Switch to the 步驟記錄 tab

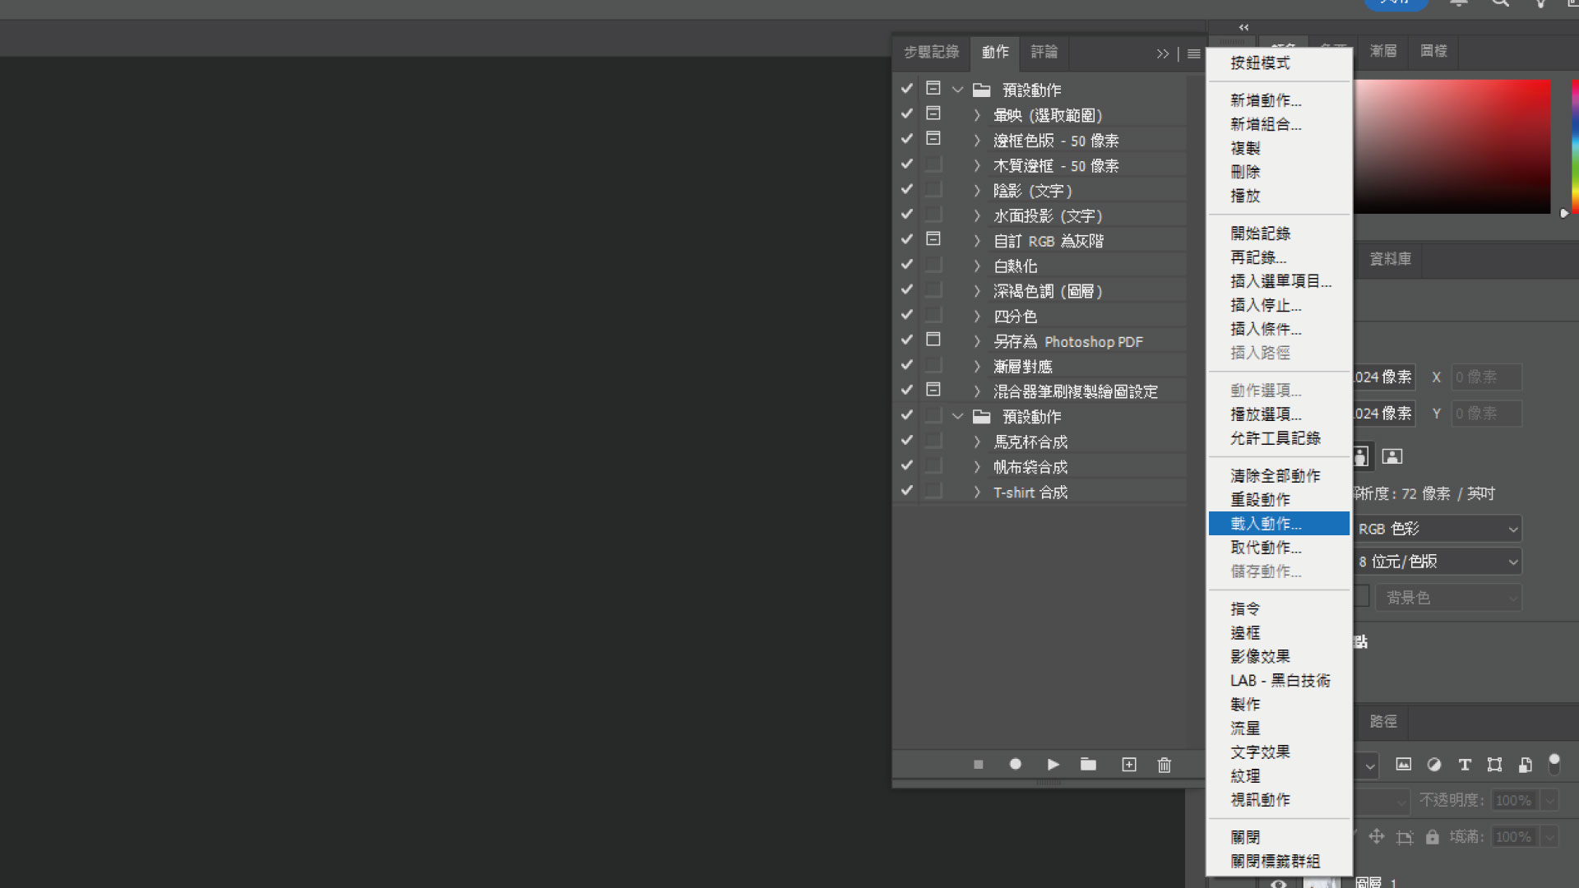pos(932,52)
